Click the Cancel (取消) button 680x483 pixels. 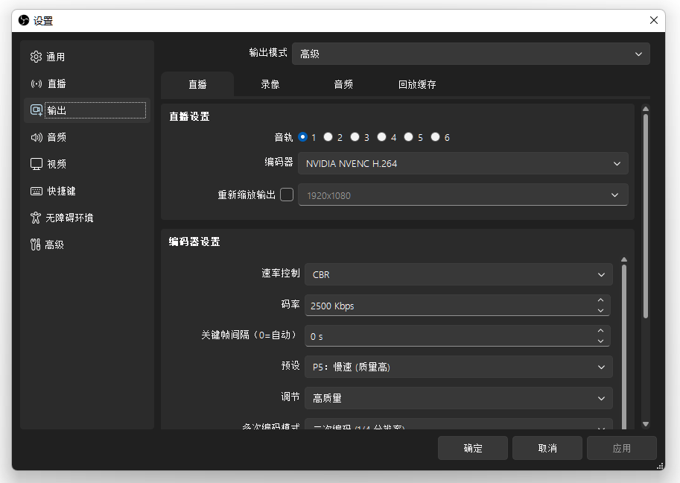tap(547, 448)
